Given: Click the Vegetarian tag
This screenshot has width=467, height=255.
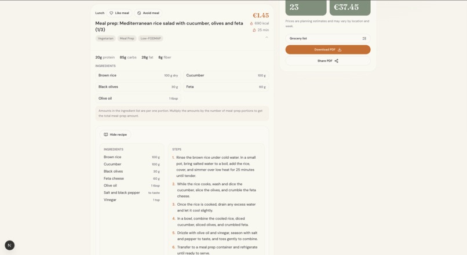Looking at the screenshot, I should click(105, 38).
